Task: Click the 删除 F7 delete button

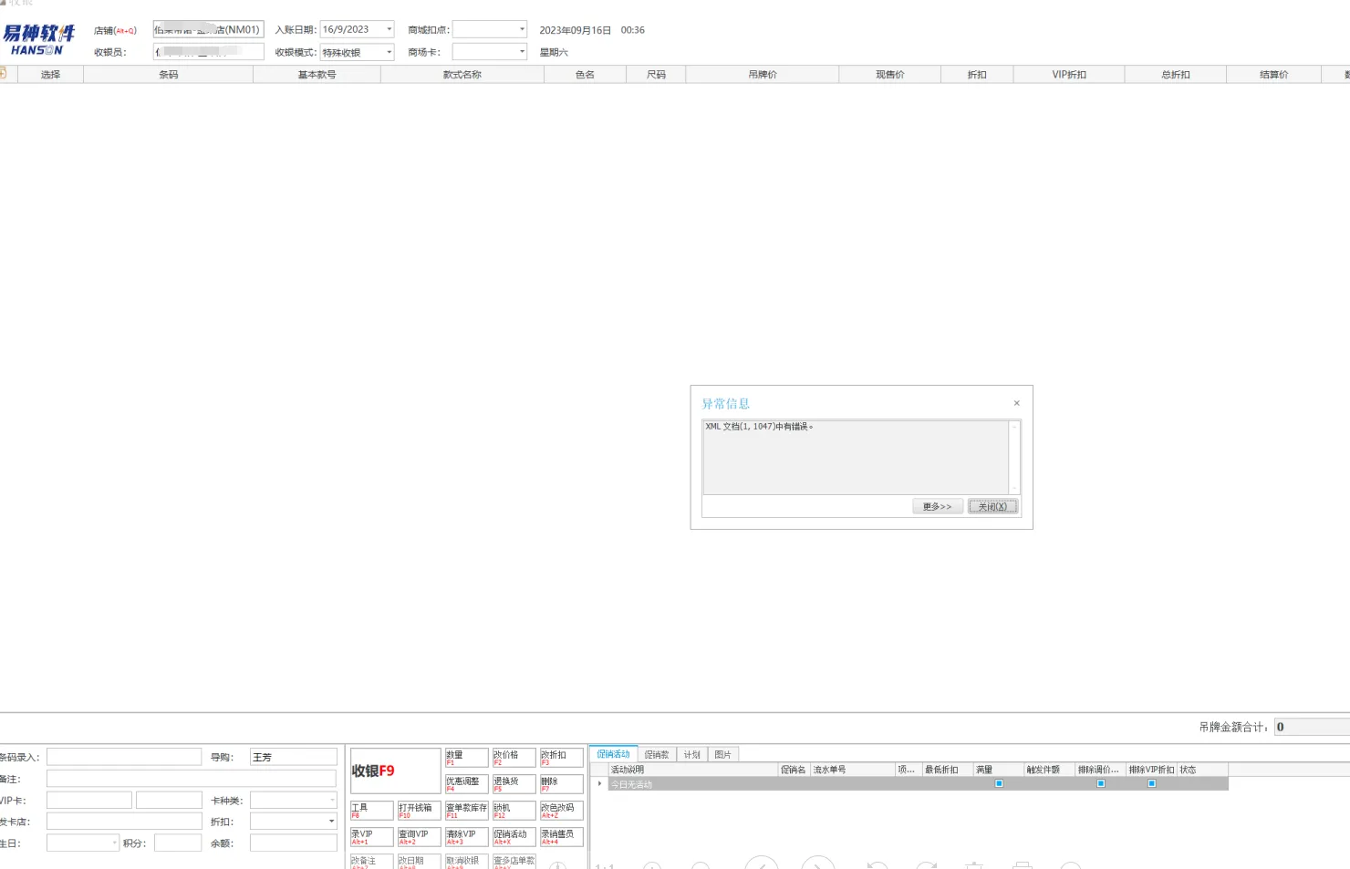Action: (x=561, y=783)
